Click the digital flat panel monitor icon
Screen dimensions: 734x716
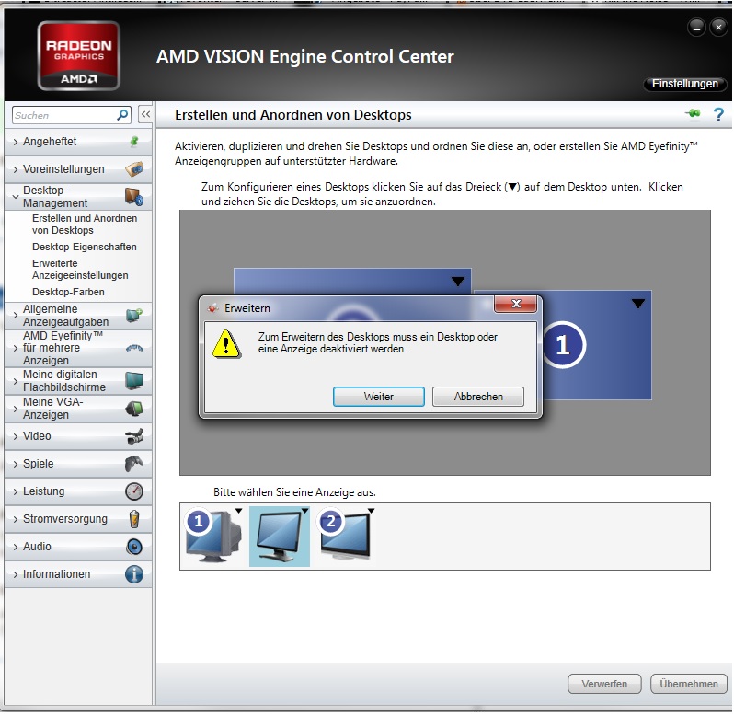(134, 381)
